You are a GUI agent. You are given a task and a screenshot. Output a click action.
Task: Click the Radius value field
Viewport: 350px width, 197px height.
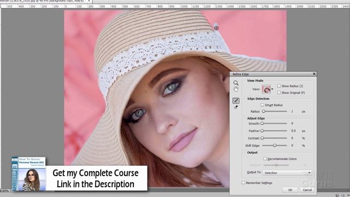click(x=292, y=111)
